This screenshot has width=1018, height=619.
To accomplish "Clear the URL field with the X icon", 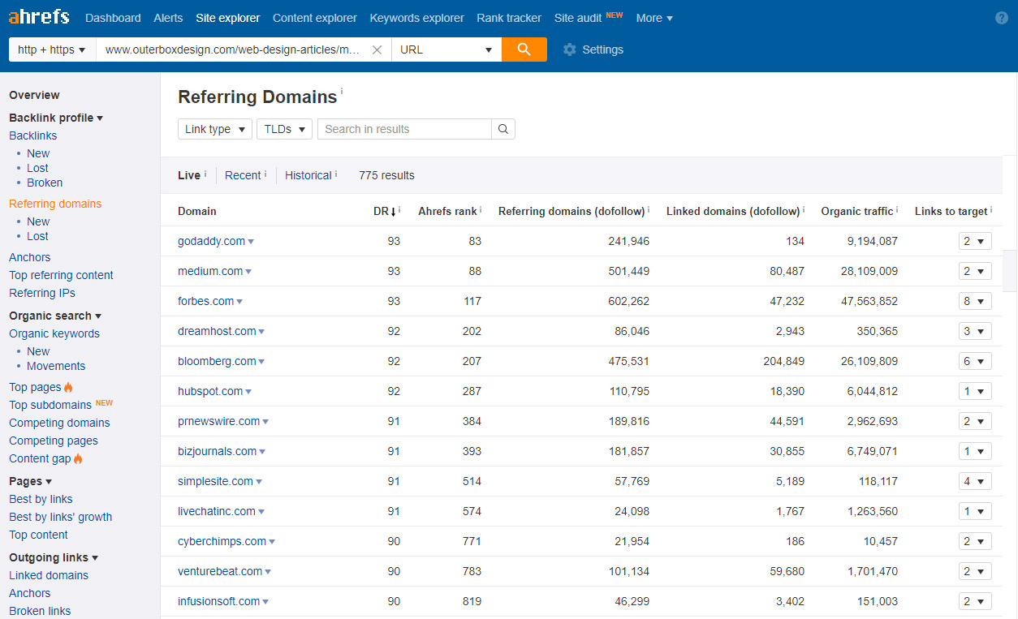I will tap(377, 49).
